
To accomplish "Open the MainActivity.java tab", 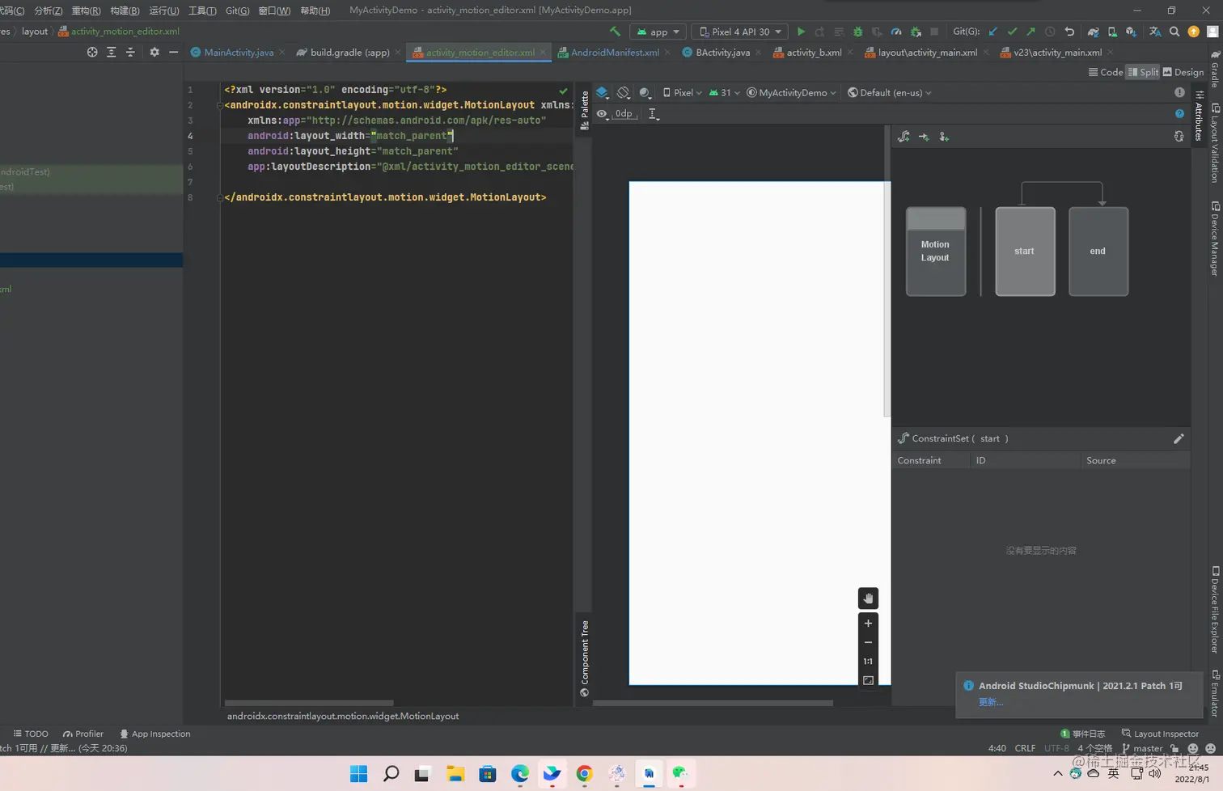I will click(239, 52).
